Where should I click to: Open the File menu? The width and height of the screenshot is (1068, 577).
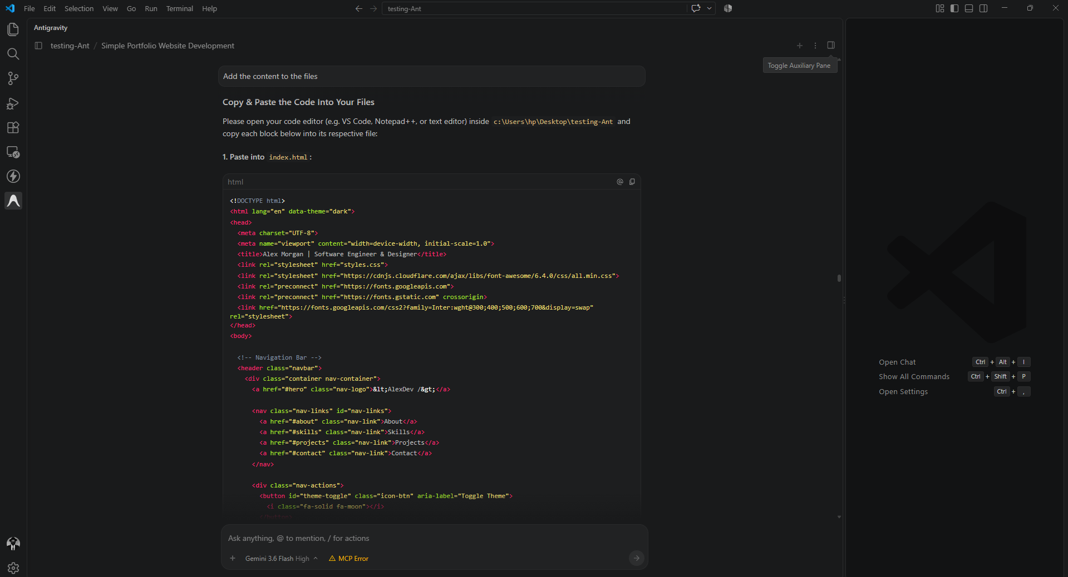coord(29,8)
